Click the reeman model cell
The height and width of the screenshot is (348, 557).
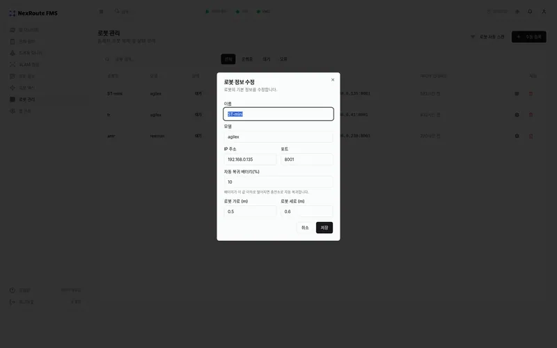pyautogui.click(x=157, y=136)
